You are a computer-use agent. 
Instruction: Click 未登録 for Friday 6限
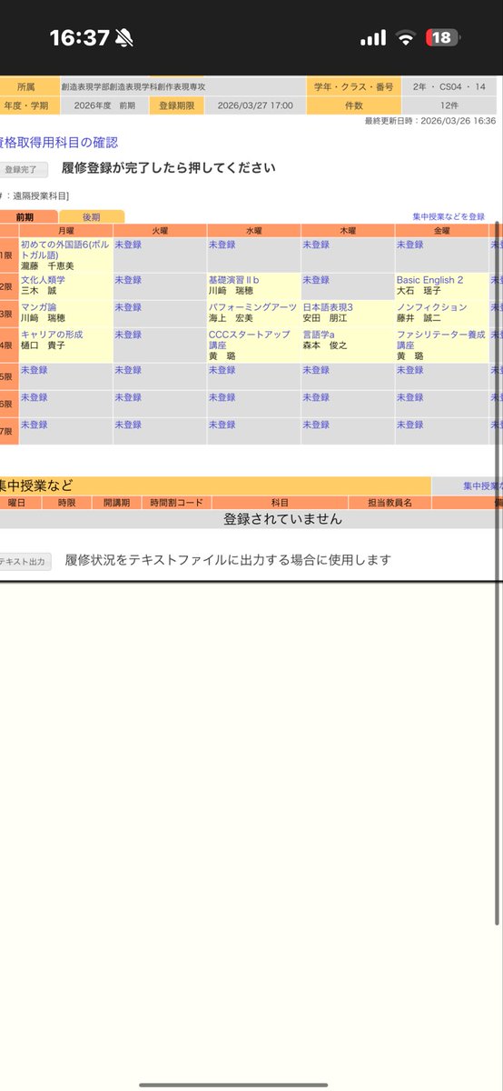410,397
